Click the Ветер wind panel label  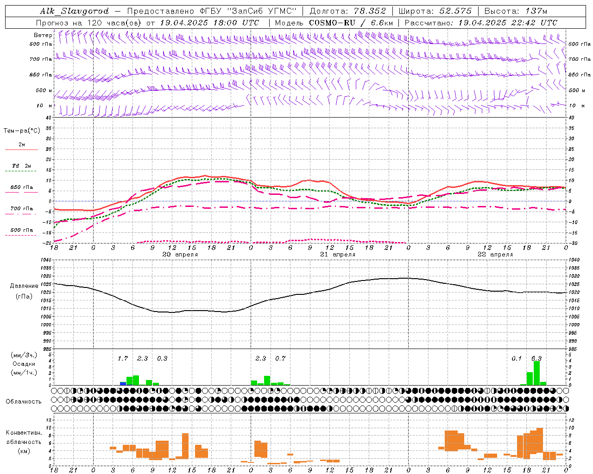click(x=43, y=35)
